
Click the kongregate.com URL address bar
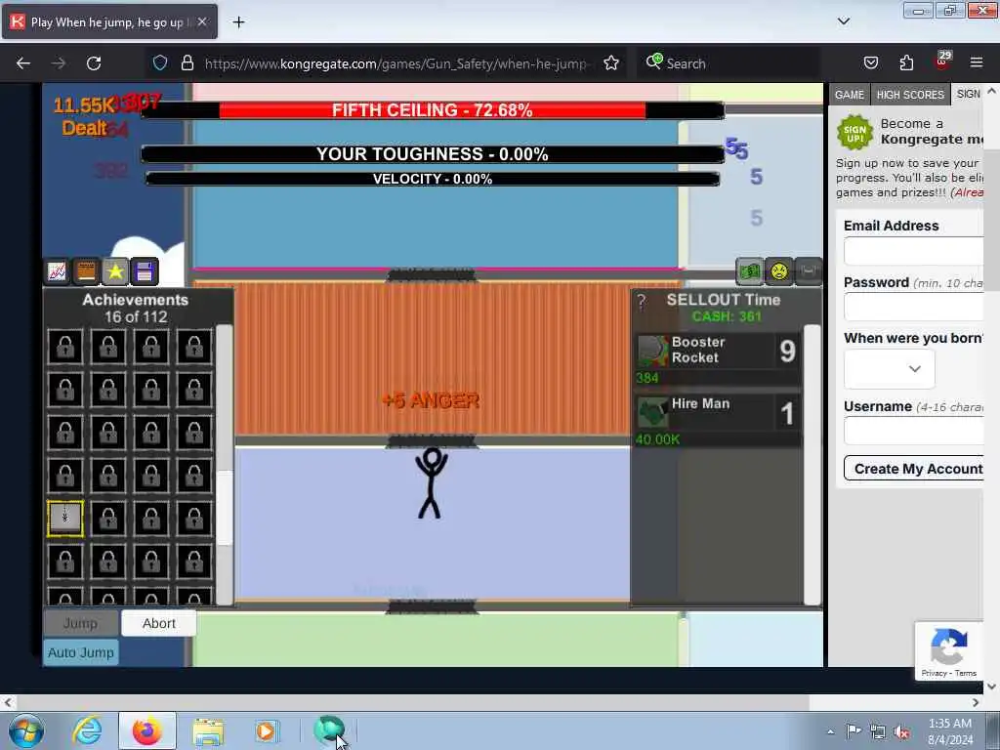[396, 63]
